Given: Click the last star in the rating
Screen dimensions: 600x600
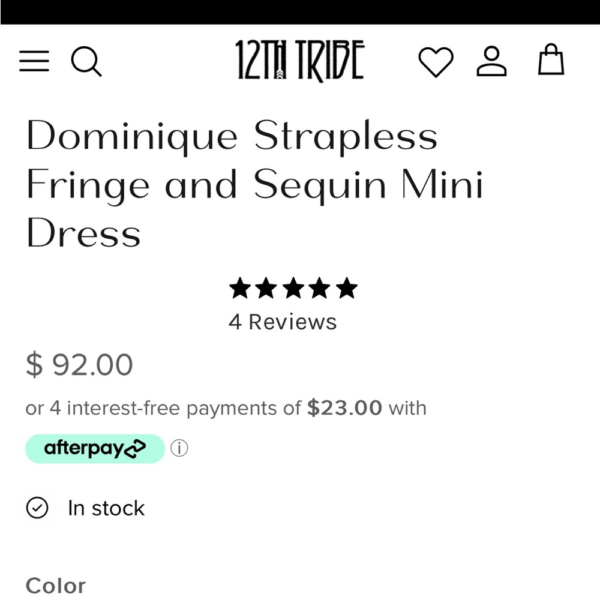Looking at the screenshot, I should 346,289.
